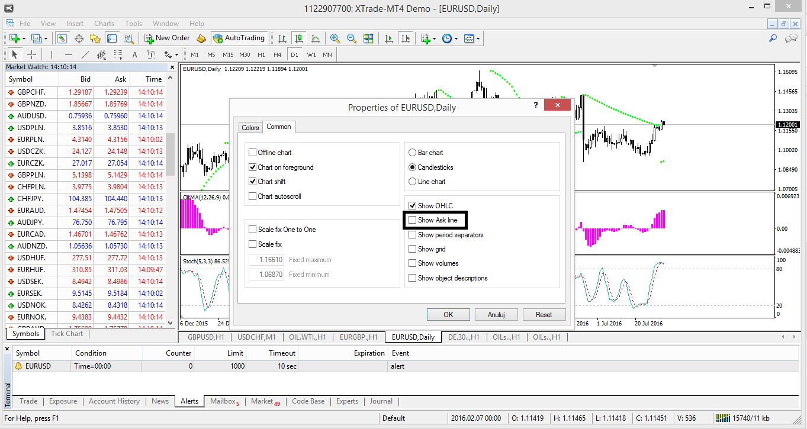Image resolution: width=807 pixels, height=429 pixels.
Task: Open the File menu
Action: (x=25, y=24)
